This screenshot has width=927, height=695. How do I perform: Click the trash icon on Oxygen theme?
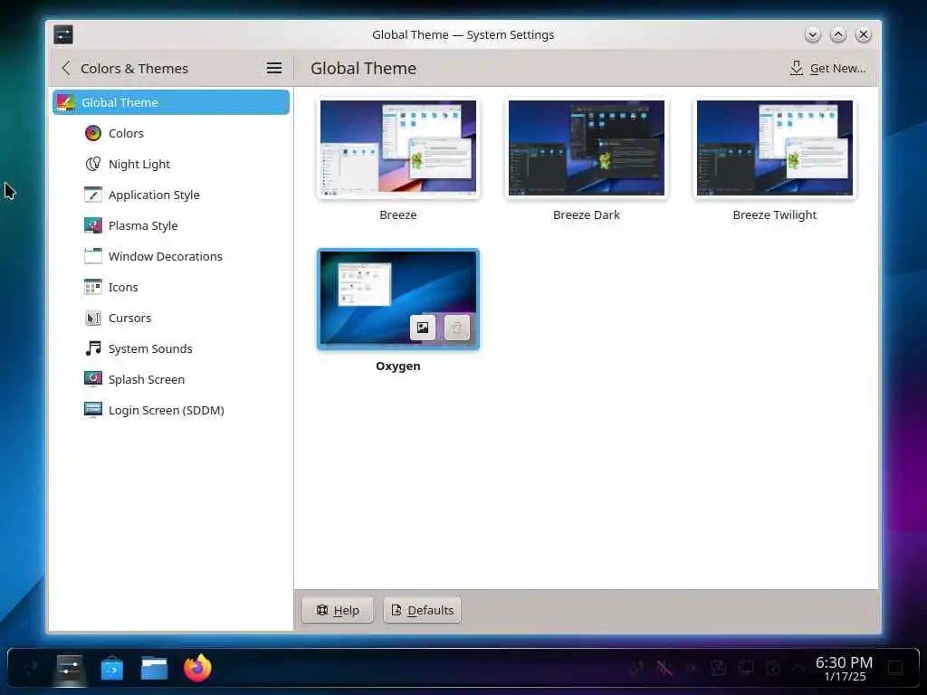click(x=456, y=328)
